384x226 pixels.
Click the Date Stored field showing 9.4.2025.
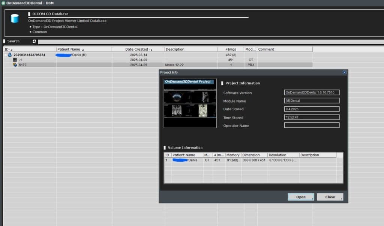(x=312, y=109)
